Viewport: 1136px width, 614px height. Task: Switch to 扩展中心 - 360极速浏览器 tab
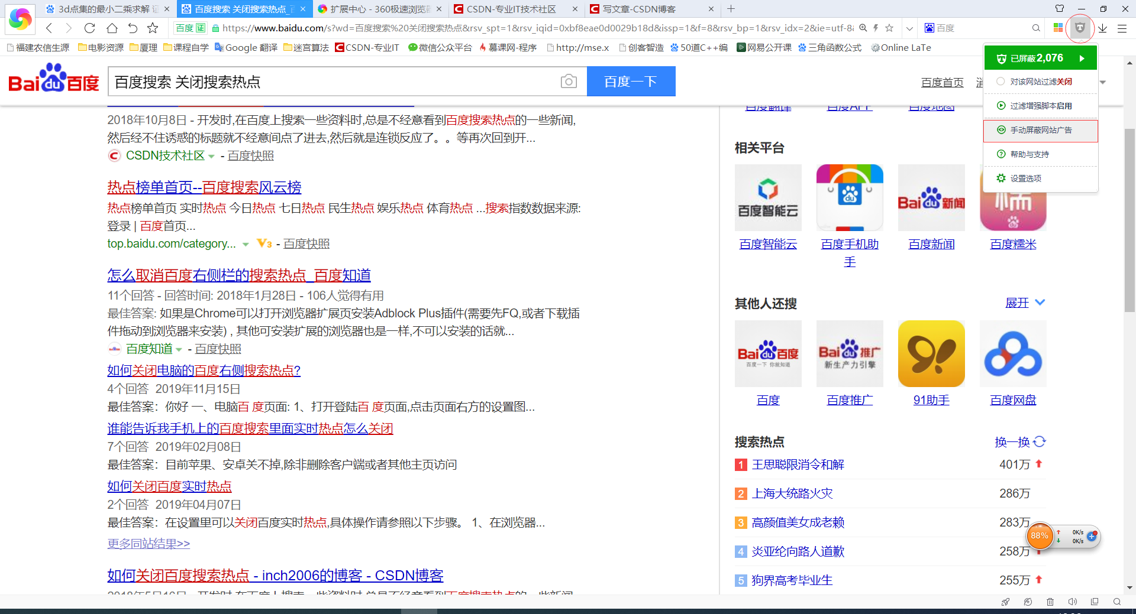pos(380,9)
